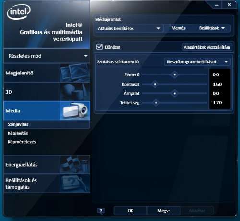Open the Energiaellátás battery thumbnail

pos(75,164)
